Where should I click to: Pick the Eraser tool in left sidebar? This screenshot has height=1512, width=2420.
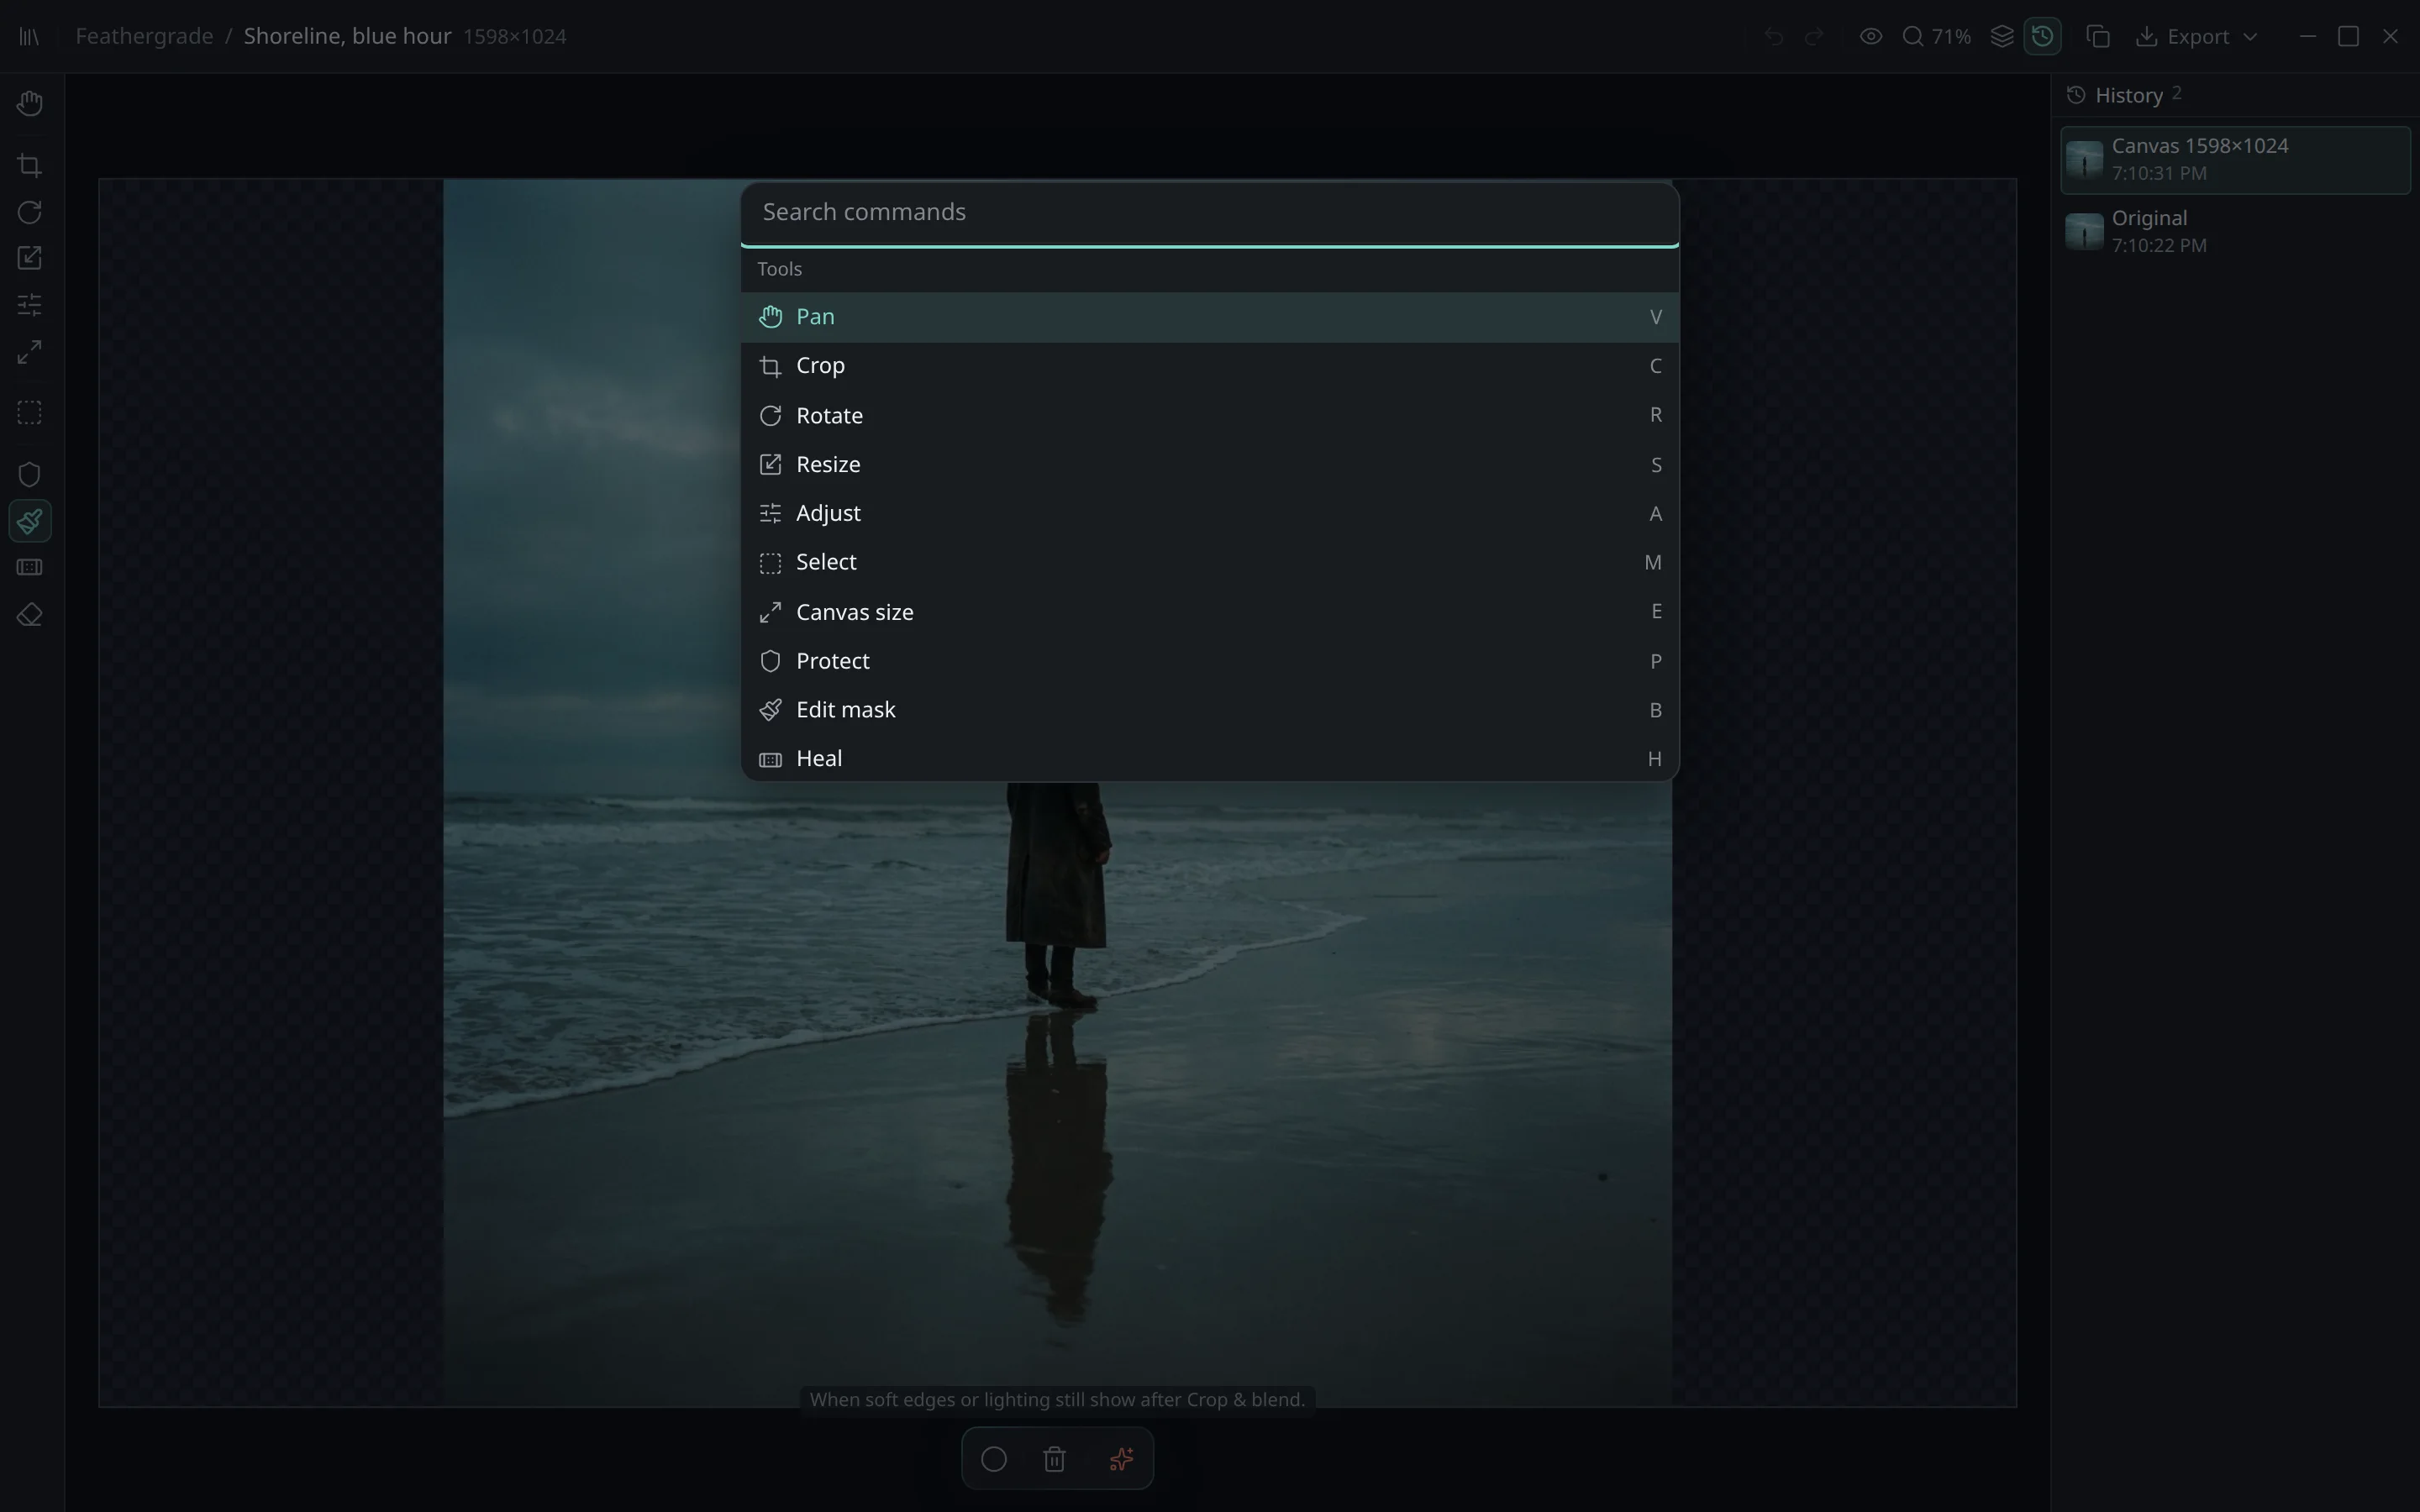pyautogui.click(x=30, y=614)
